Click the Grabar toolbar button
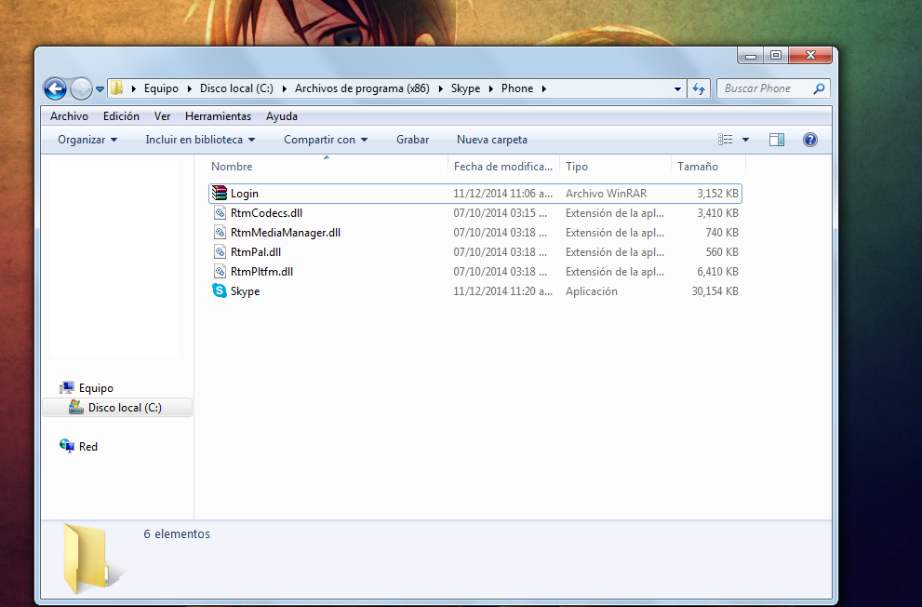922x607 pixels. tap(412, 140)
